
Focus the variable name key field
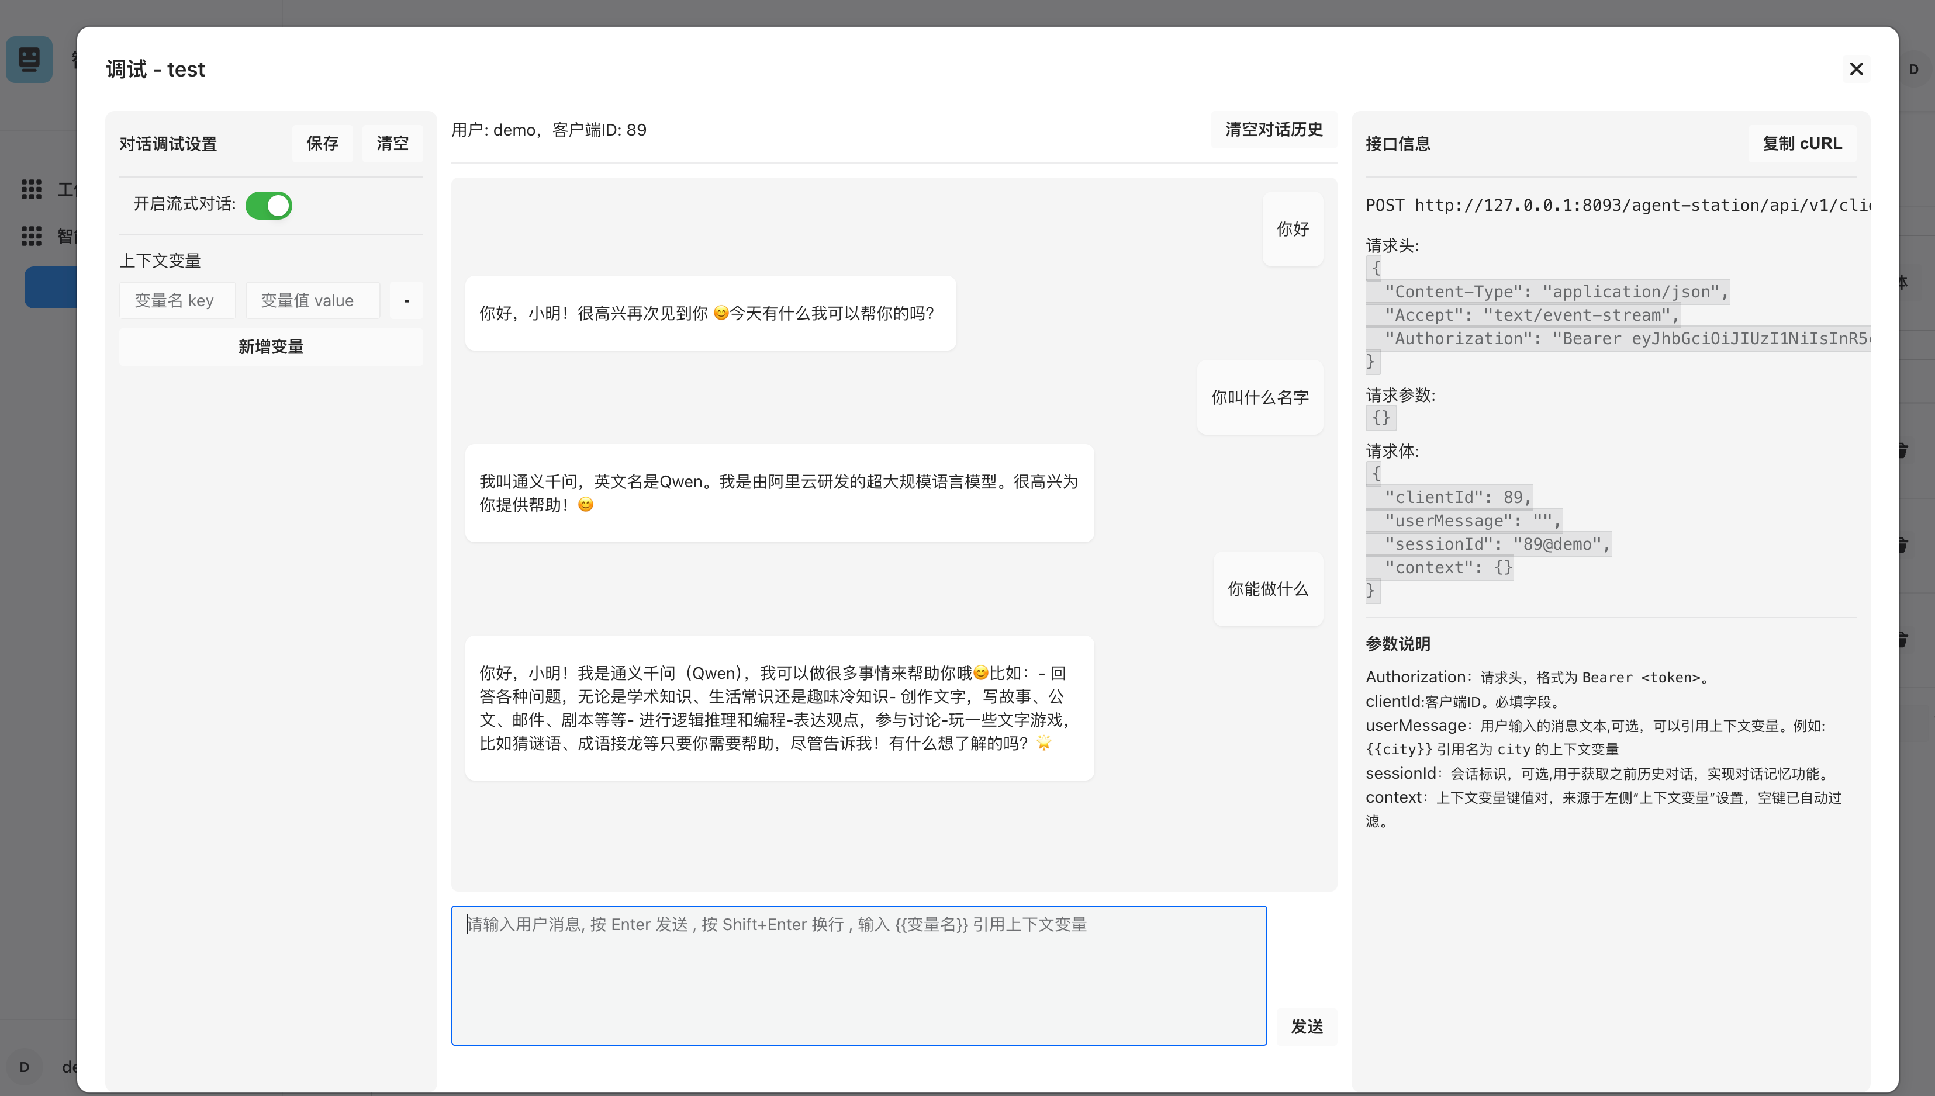point(177,301)
